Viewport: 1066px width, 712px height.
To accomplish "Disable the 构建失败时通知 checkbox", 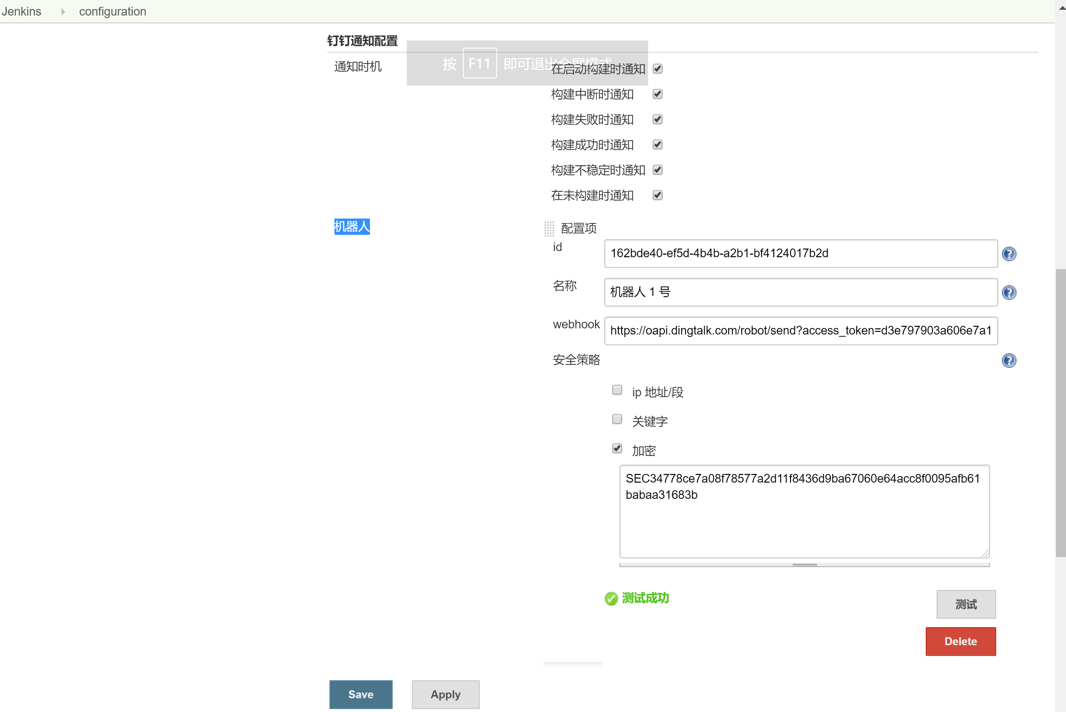I will pos(657,119).
